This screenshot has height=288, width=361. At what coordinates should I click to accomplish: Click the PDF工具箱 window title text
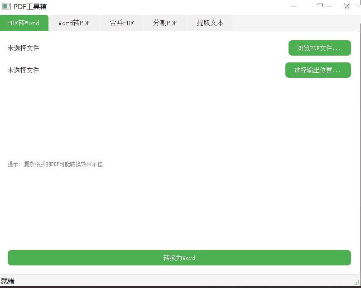coord(30,6)
